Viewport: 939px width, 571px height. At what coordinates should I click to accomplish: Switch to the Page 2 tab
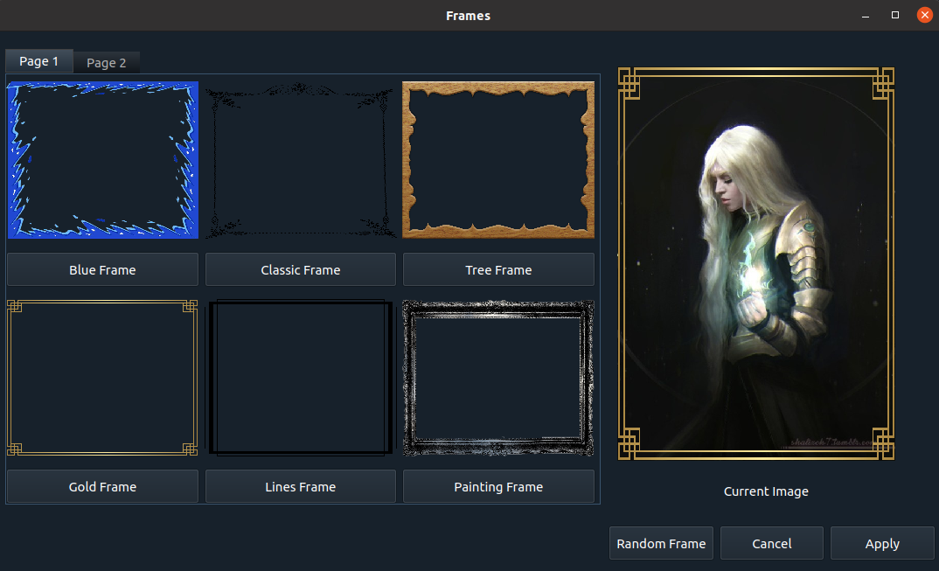pyautogui.click(x=106, y=63)
